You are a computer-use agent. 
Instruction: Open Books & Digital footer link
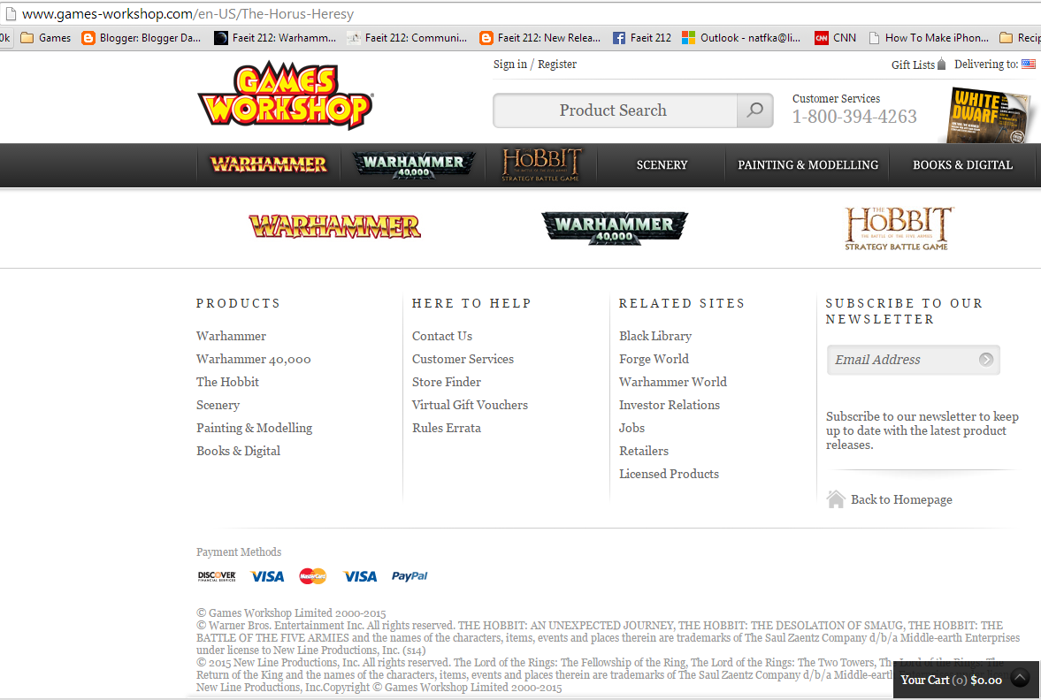pos(238,451)
